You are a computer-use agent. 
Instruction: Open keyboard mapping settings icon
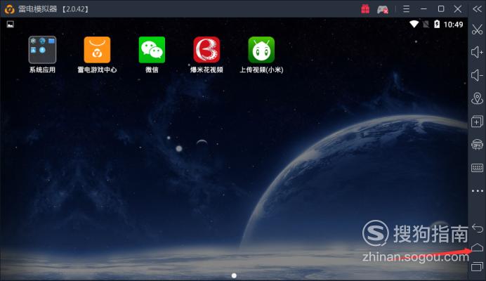click(x=477, y=168)
